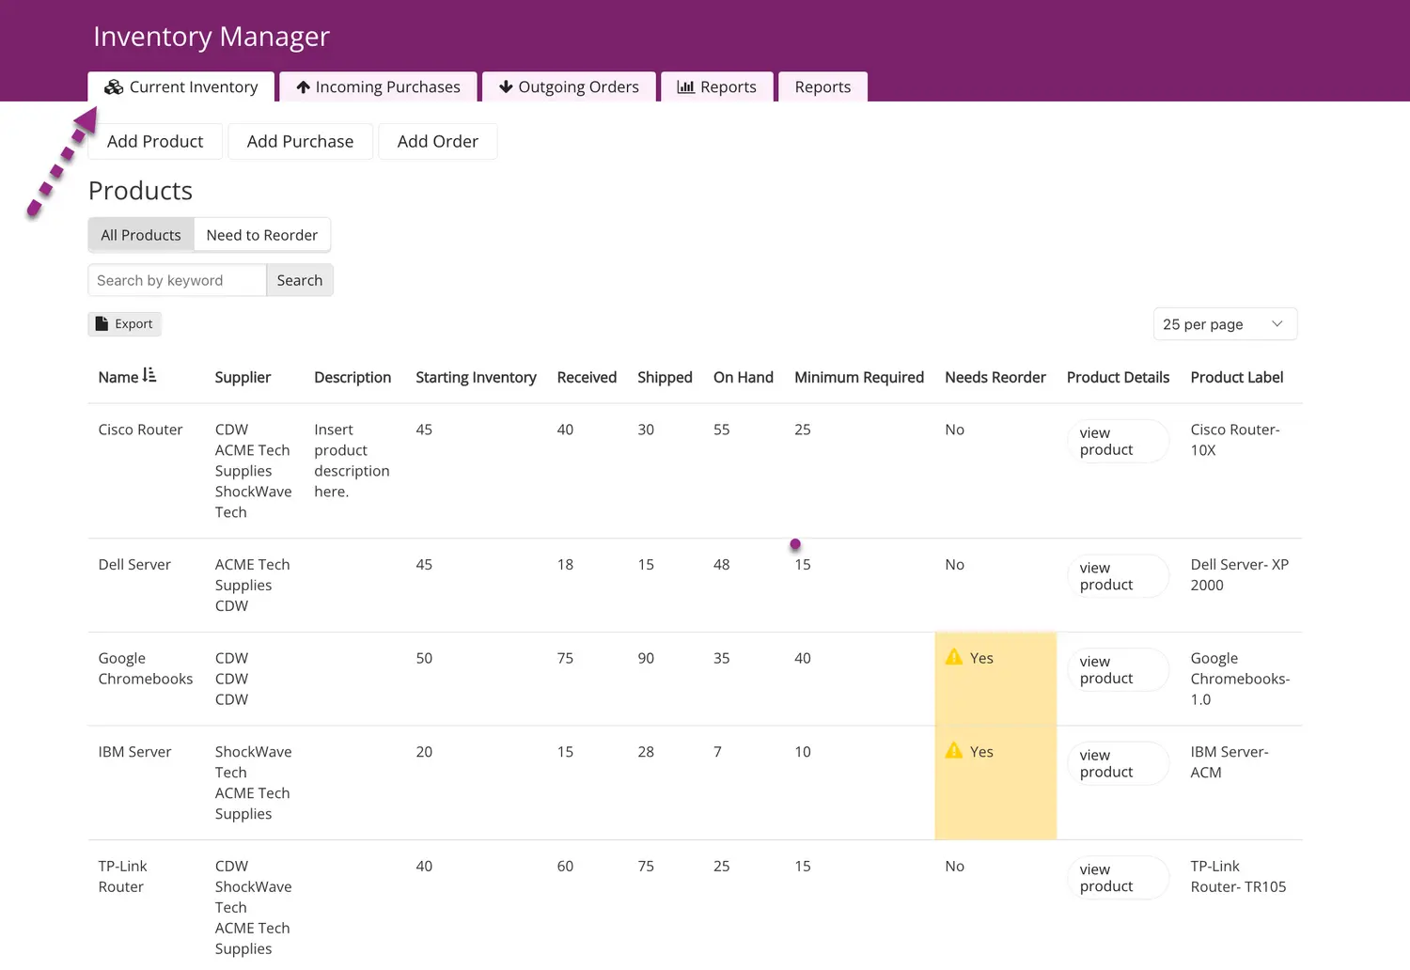Viewport: 1410px width, 970px height.
Task: Click the sort icon next to Name column
Action: click(149, 376)
